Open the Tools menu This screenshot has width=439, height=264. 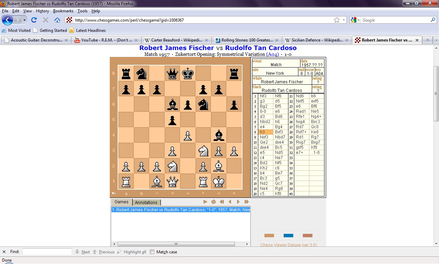point(82,11)
